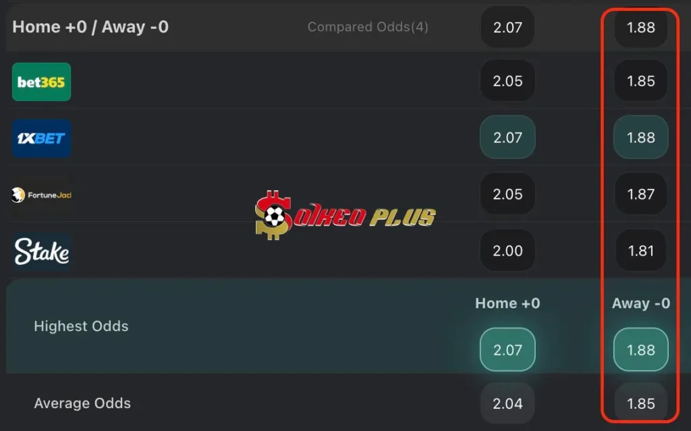Click the FortuneJack logo
691x431 pixels.
tap(41, 195)
